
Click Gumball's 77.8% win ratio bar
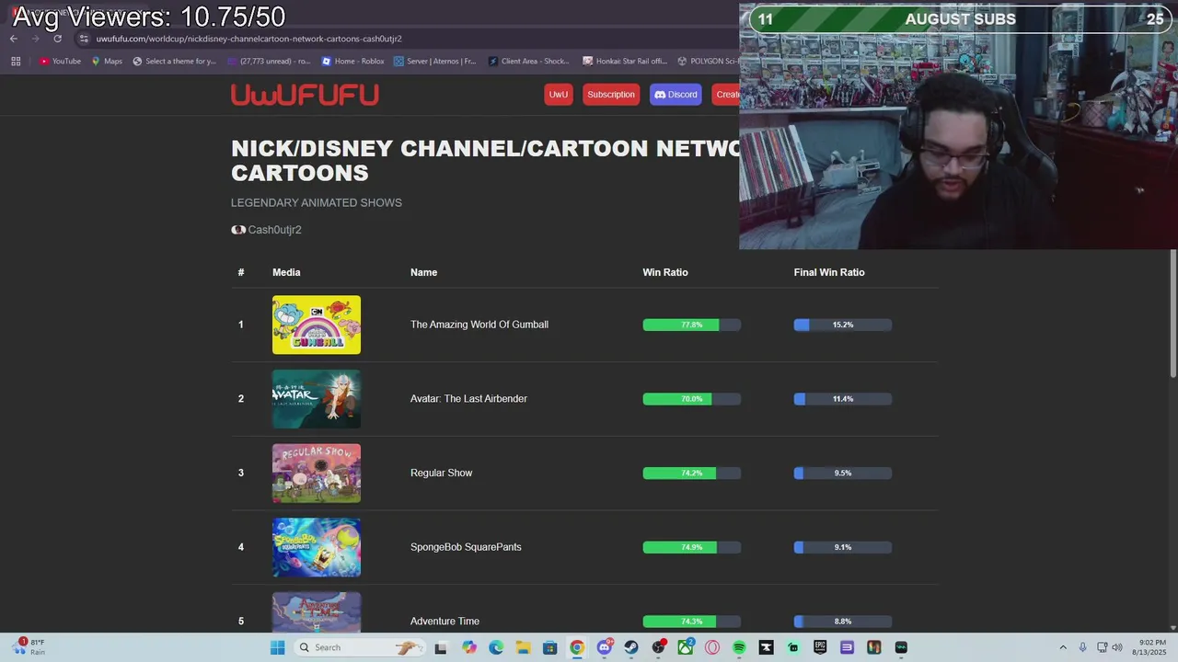coord(692,325)
